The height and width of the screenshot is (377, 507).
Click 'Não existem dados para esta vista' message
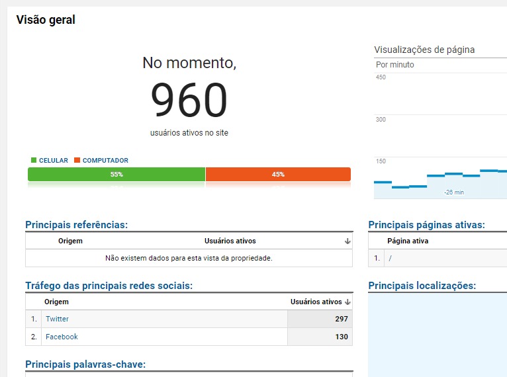pyautogui.click(x=189, y=258)
